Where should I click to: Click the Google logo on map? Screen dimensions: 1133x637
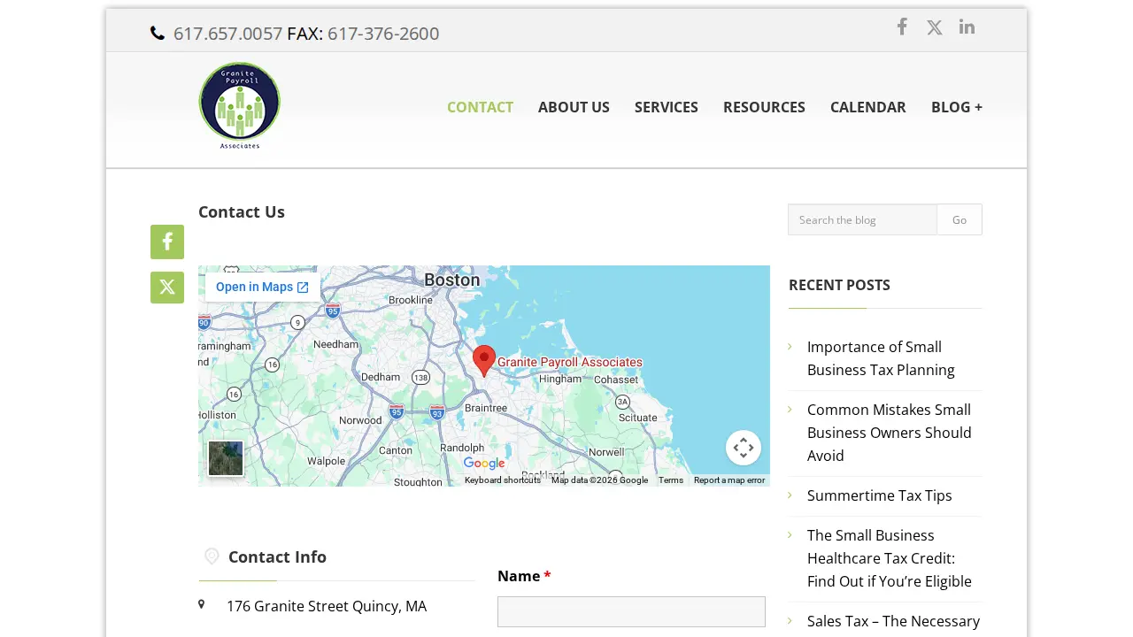tap(484, 464)
